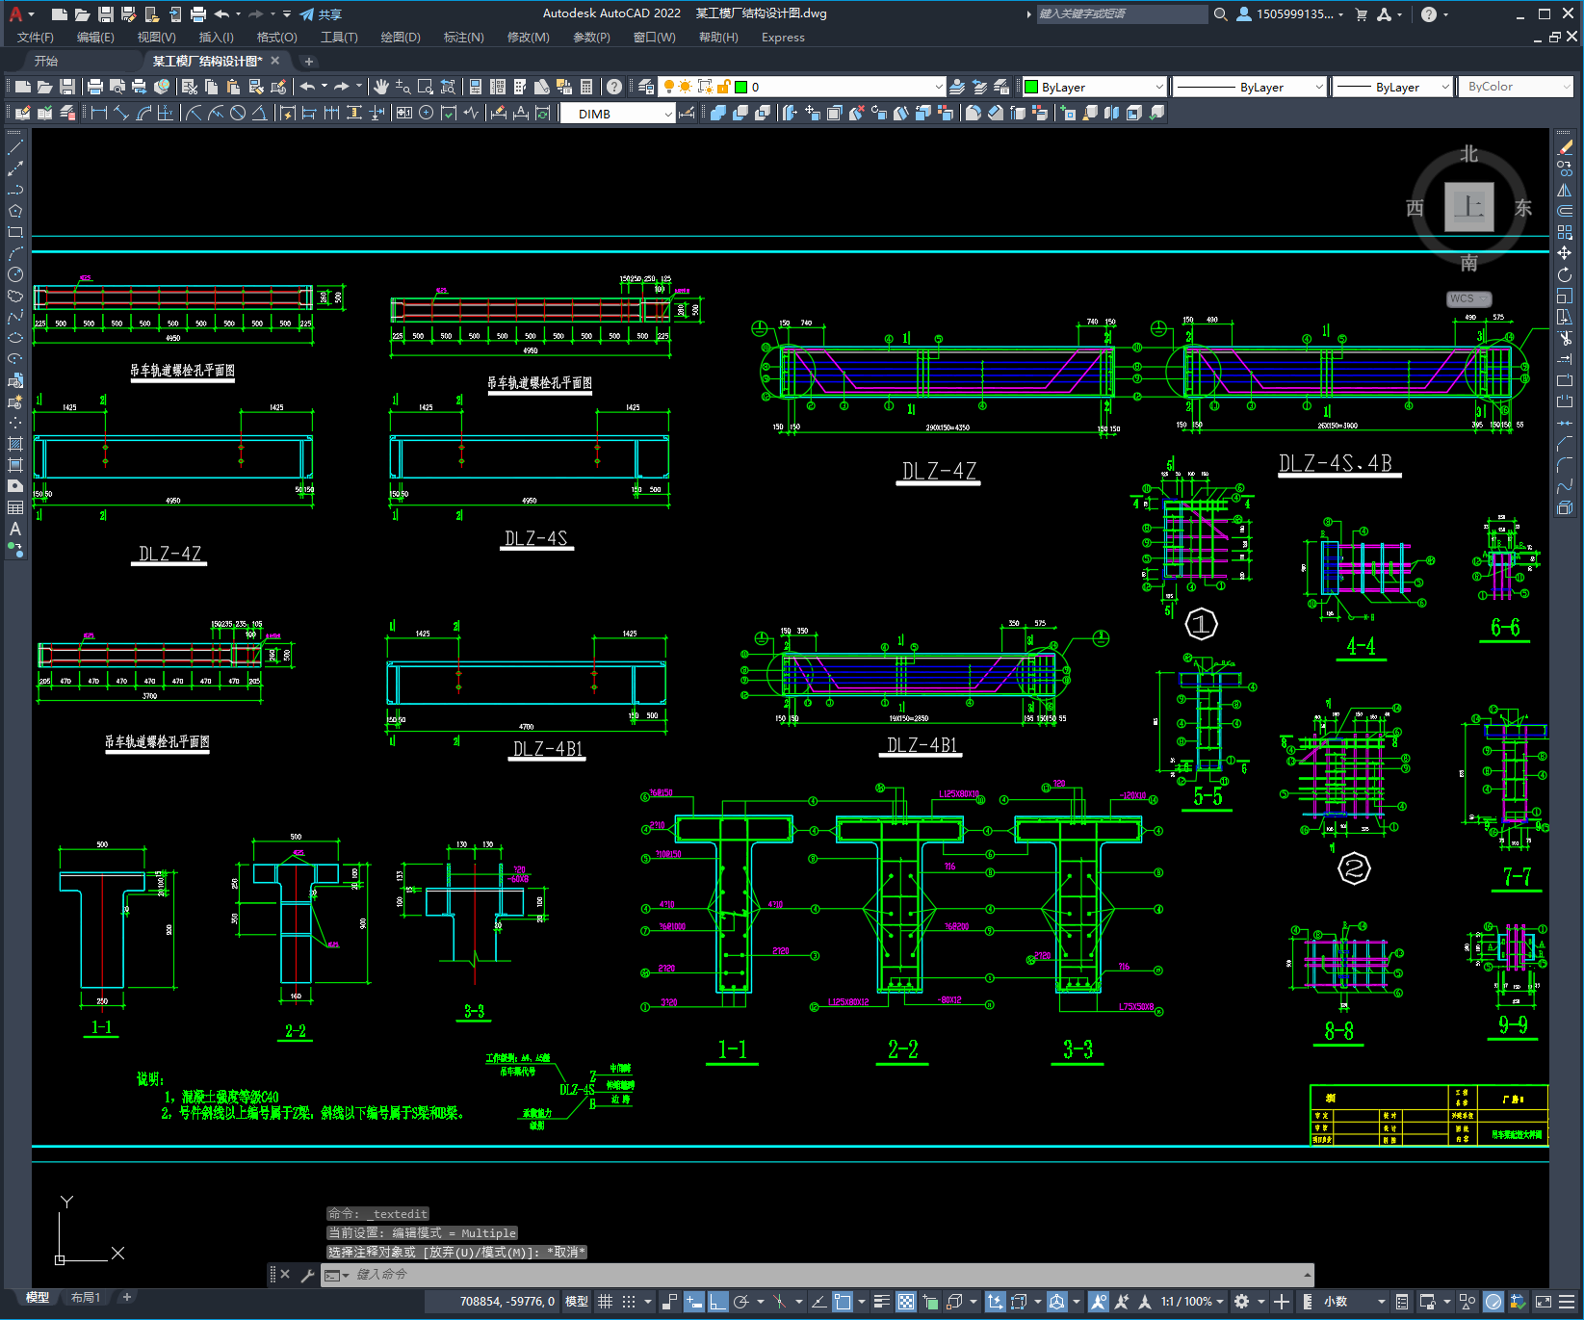
Task: Click the search magnifier icon
Action: [1221, 14]
